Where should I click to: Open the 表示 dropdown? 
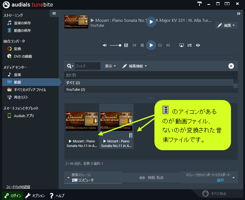pos(110,66)
